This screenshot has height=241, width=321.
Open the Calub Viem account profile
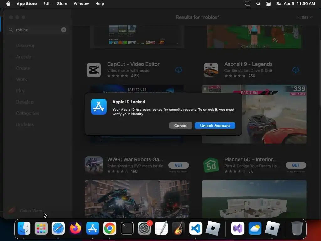point(25,211)
